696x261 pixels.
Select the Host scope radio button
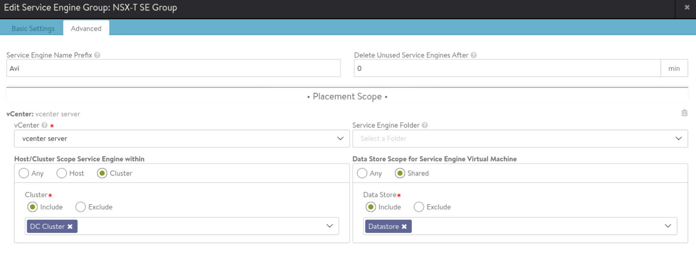(62, 173)
